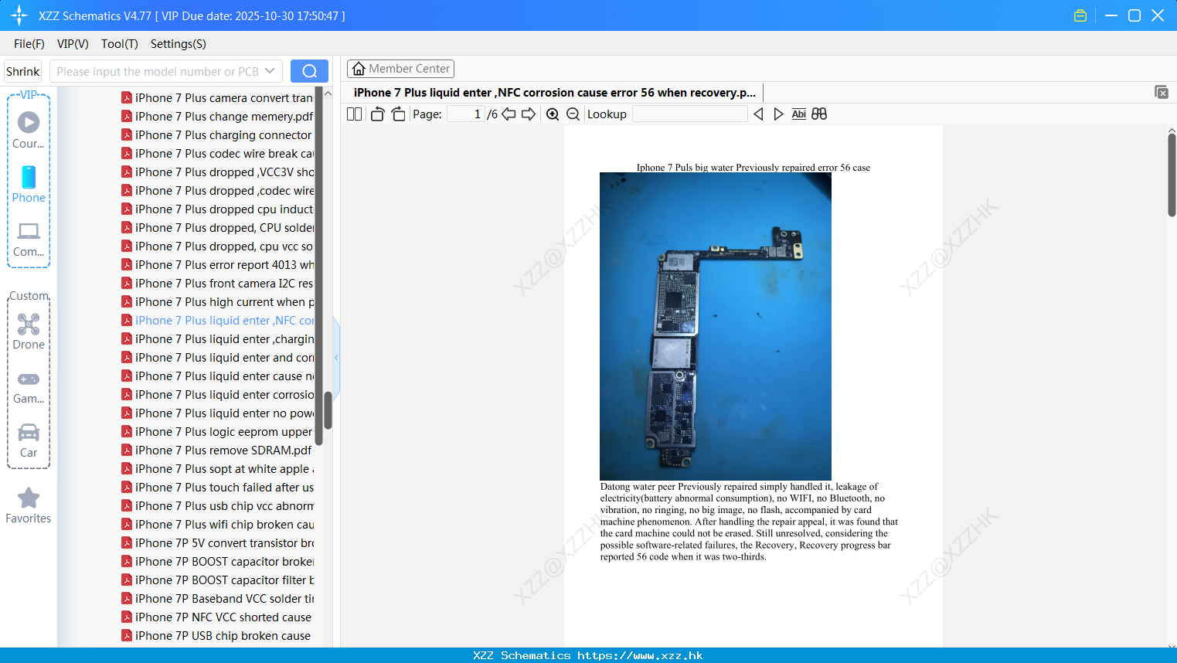Viewport: 1177px width, 663px height.
Task: Open iPhone 7 Plus remove SDRAM.pdf
Action: 217,450
